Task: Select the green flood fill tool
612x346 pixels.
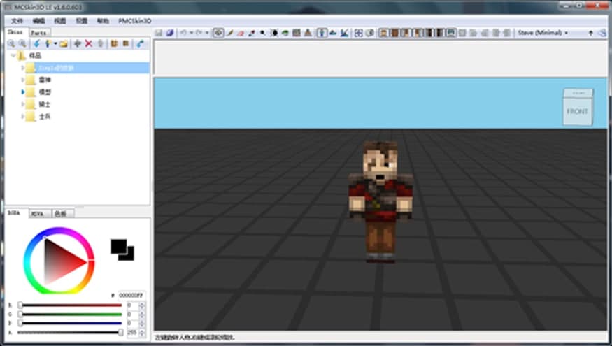Action: tap(285, 33)
